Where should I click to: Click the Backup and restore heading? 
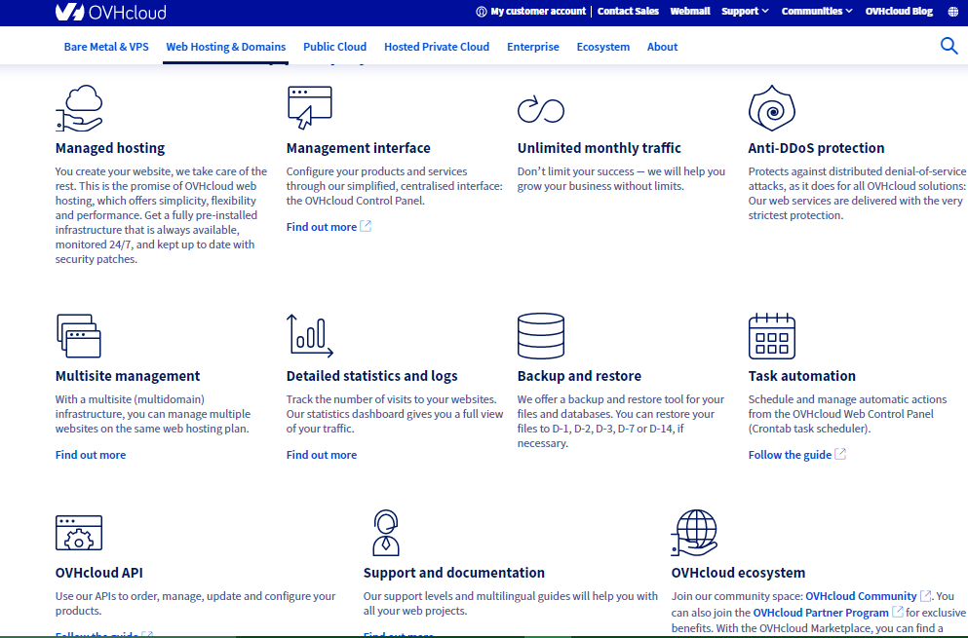(x=579, y=376)
